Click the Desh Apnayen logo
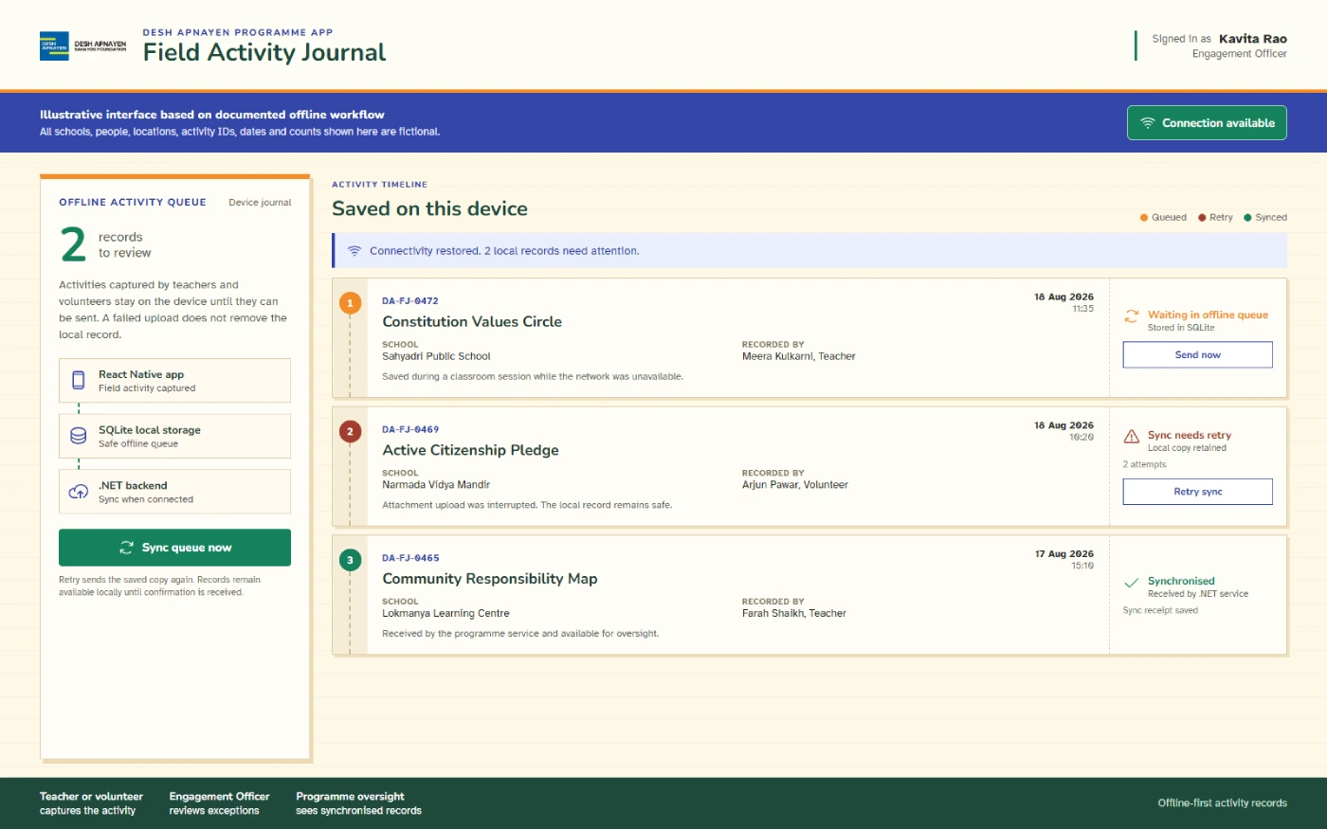 pyautogui.click(x=83, y=45)
